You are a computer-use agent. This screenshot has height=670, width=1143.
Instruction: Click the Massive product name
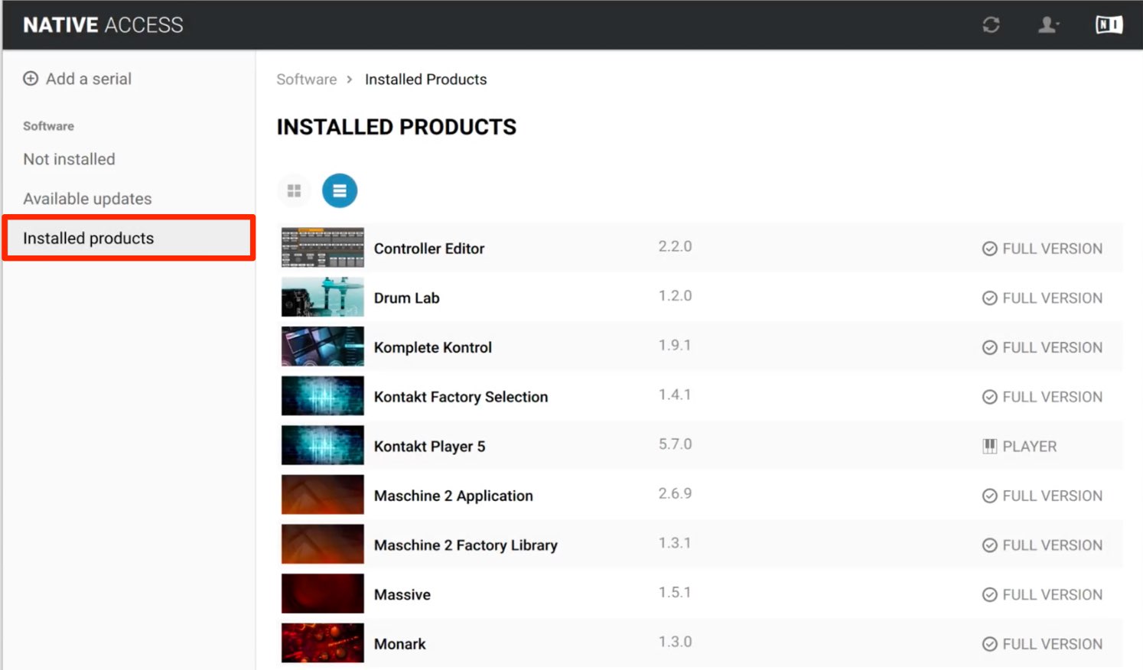402,595
